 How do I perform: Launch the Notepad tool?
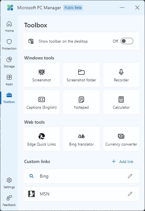click(x=81, y=102)
